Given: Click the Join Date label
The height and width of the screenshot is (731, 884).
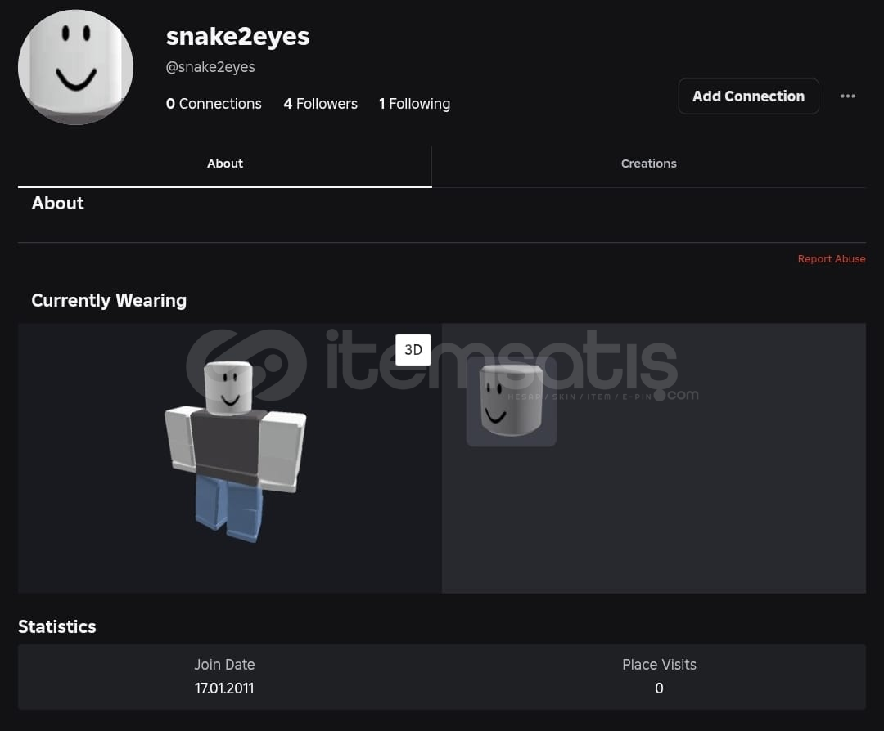Looking at the screenshot, I should [224, 665].
